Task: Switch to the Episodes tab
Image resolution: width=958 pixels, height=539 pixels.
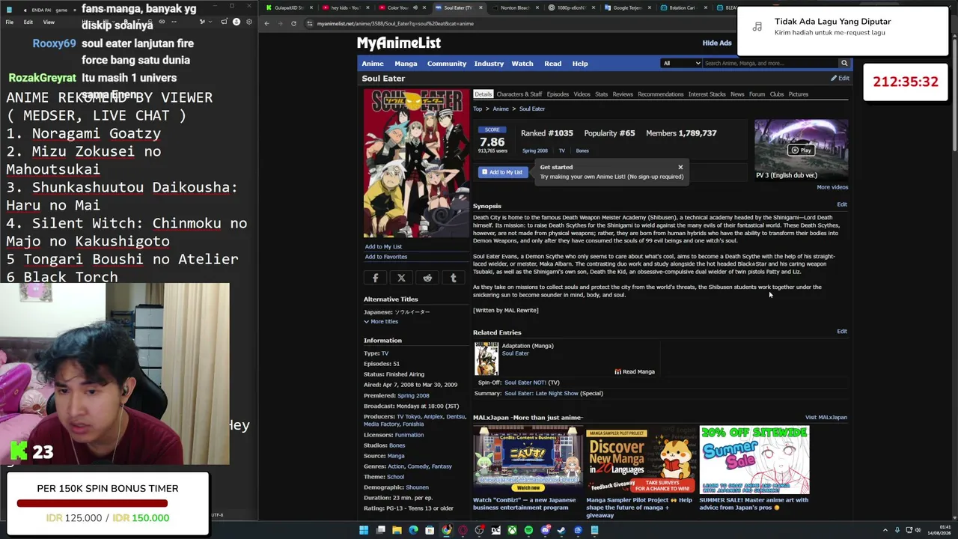Action: (x=558, y=94)
